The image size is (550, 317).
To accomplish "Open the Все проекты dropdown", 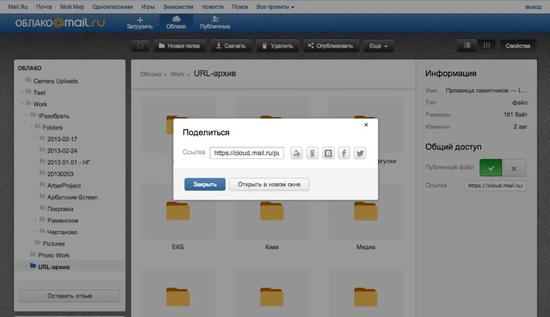I will click(275, 6).
